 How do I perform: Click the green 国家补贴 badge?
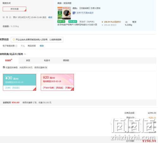pyautogui.click(x=61, y=22)
